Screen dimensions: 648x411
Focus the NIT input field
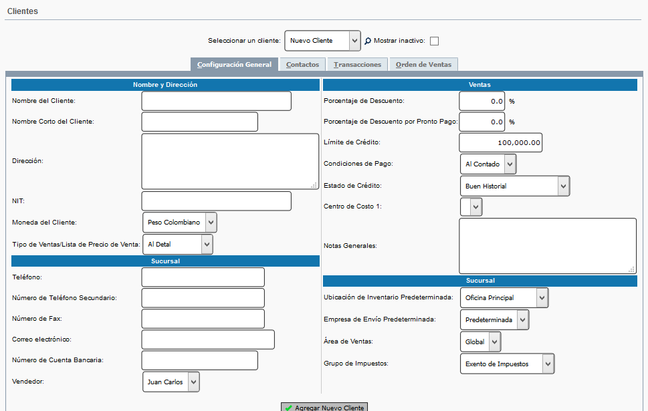click(x=216, y=201)
